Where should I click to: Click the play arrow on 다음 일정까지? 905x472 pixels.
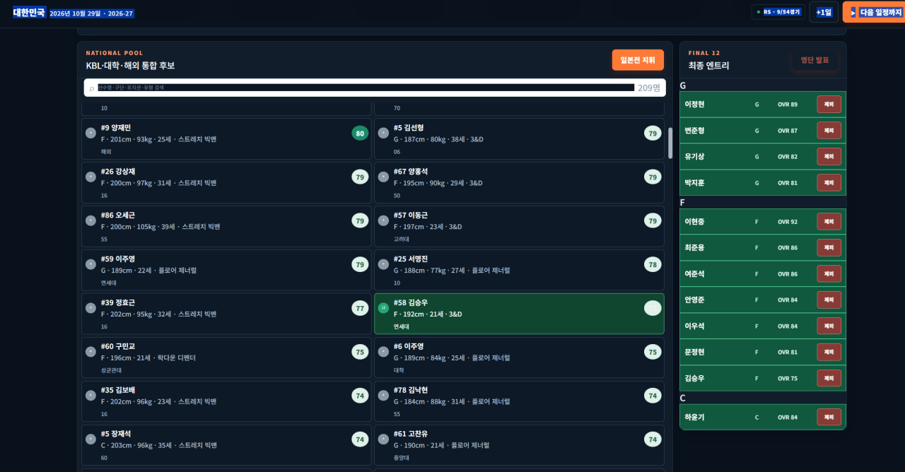point(853,12)
